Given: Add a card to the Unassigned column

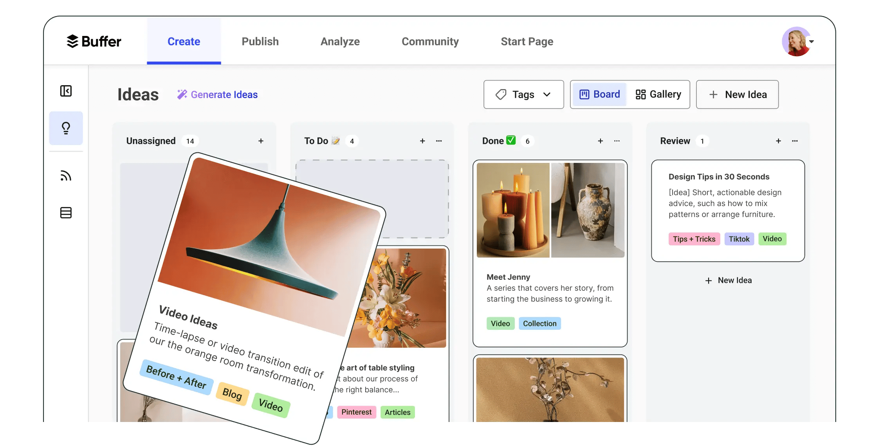Looking at the screenshot, I should pyautogui.click(x=261, y=141).
